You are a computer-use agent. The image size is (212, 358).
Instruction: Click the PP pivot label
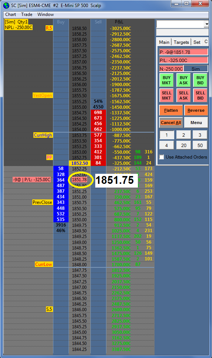49,157
